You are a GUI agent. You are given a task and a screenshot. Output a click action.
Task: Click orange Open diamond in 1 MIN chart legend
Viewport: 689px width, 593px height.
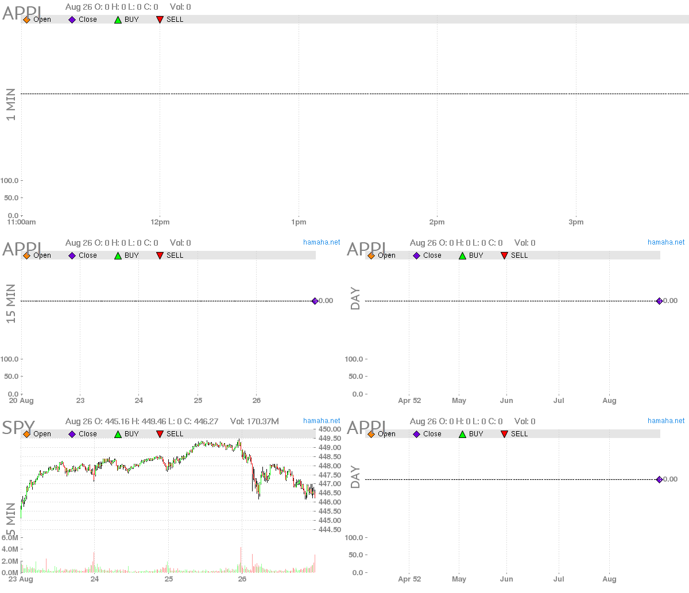pos(26,20)
